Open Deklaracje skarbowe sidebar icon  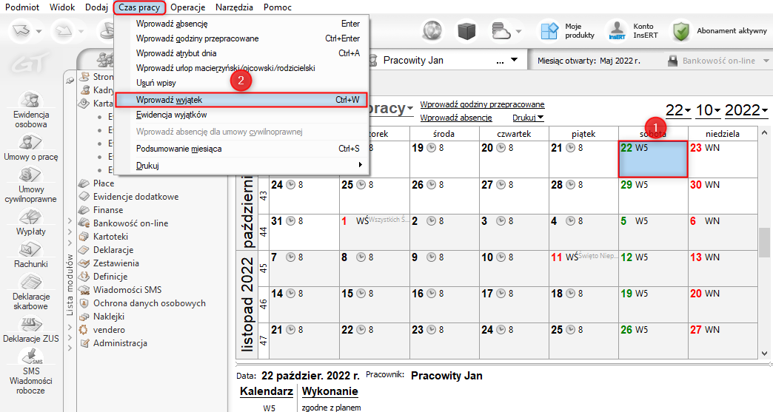(x=31, y=282)
